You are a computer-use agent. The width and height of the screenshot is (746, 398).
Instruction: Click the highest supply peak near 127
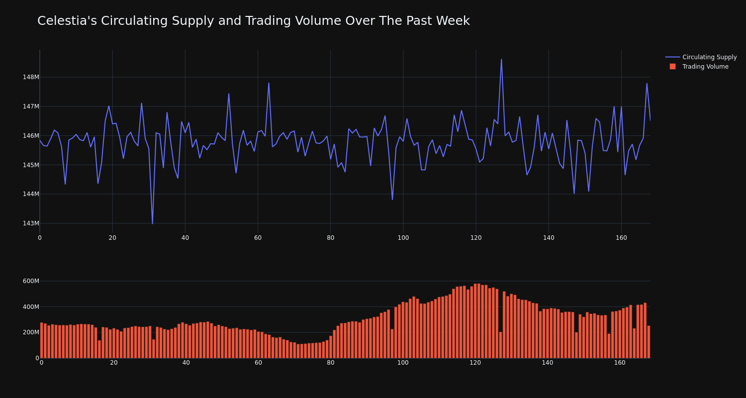tap(501, 60)
